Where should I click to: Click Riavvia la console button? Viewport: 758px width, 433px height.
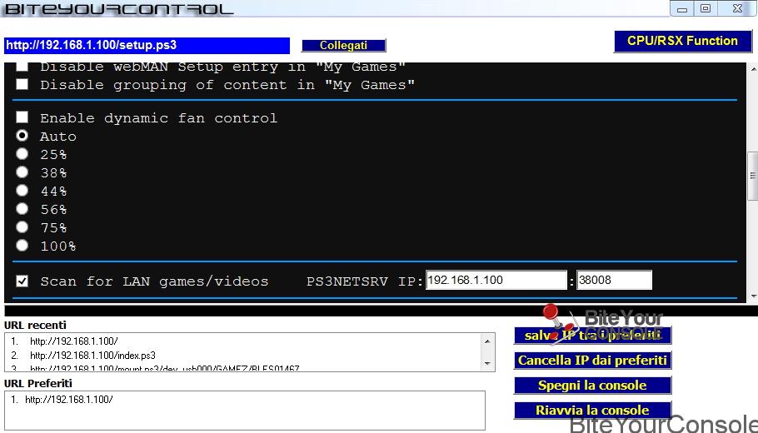pyautogui.click(x=593, y=411)
